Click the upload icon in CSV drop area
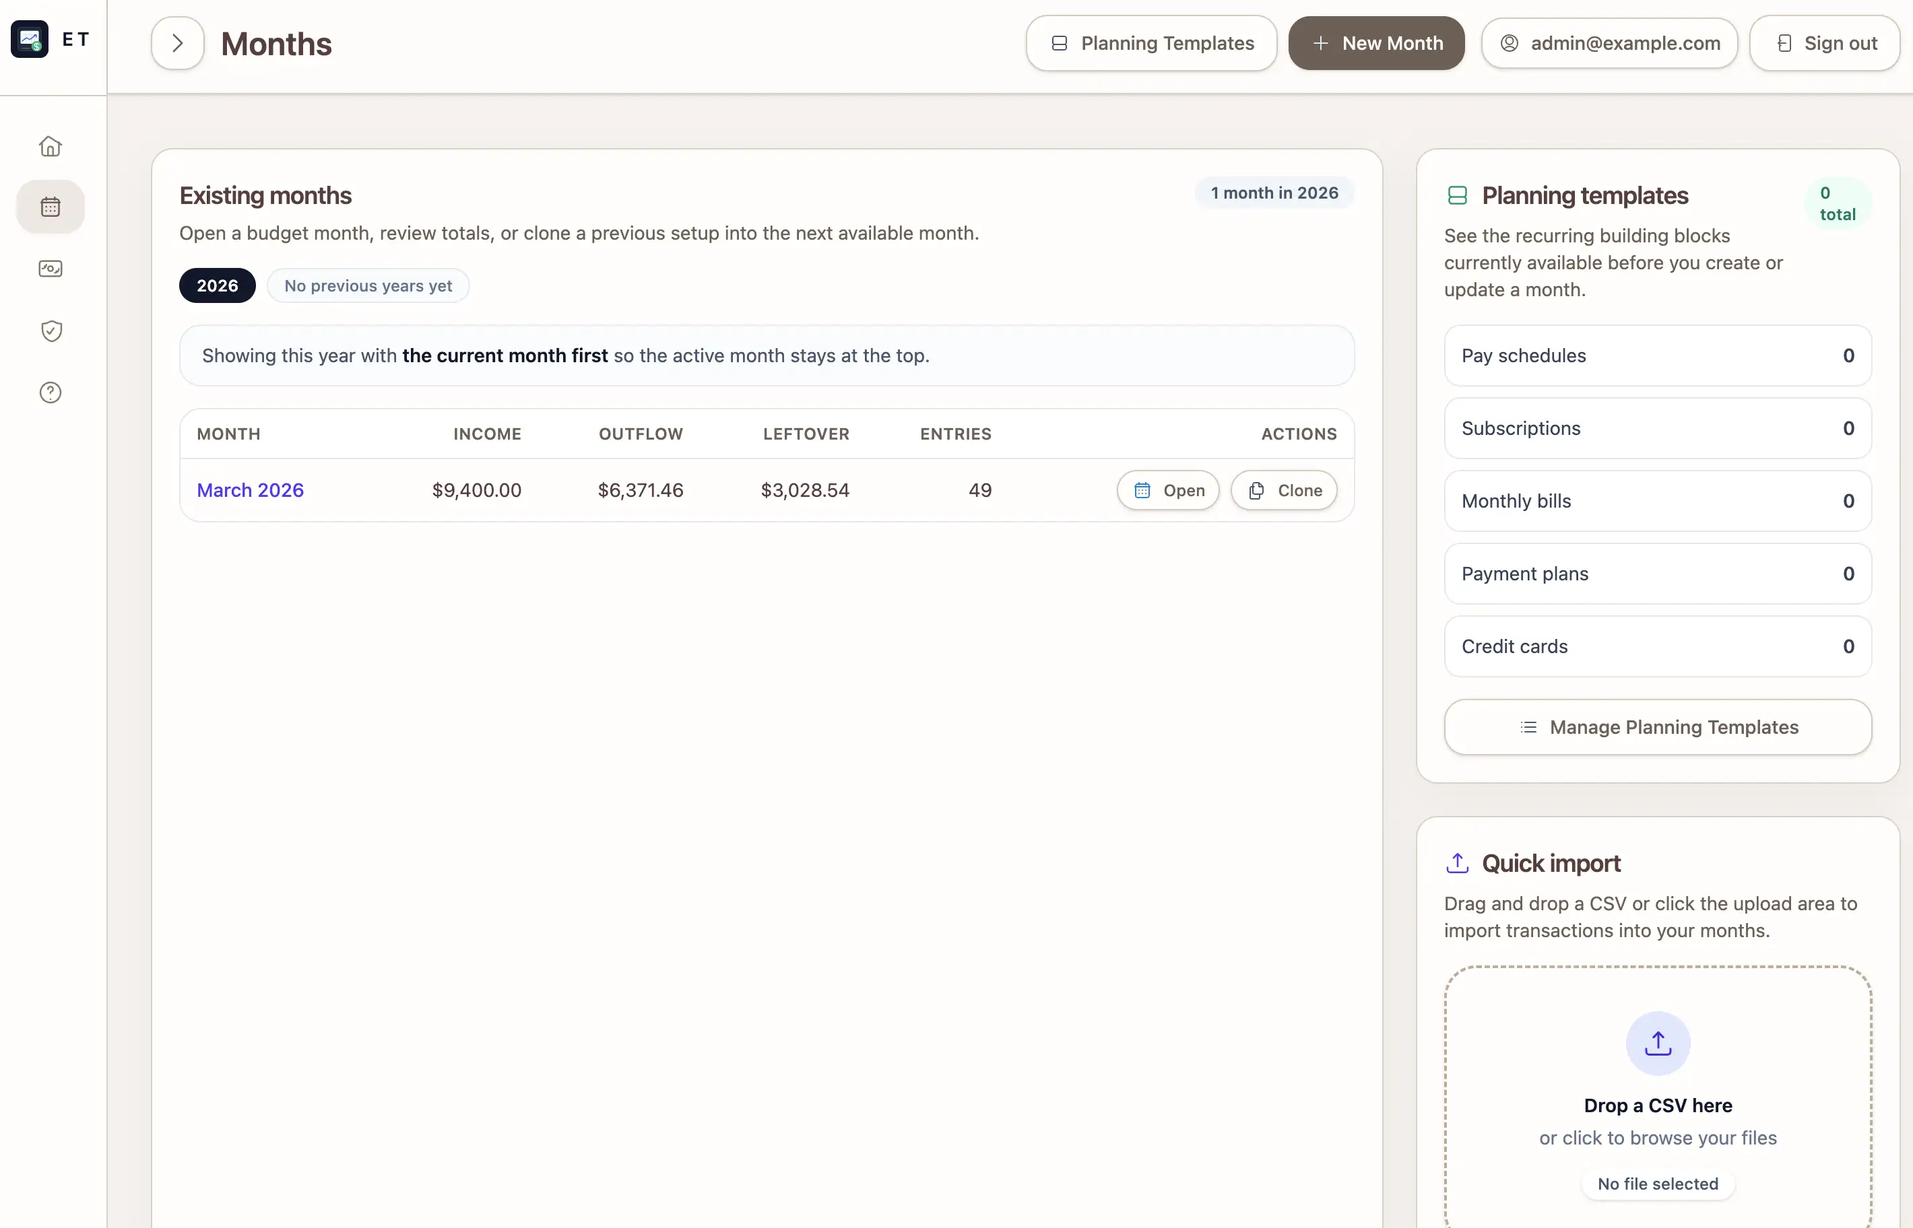The height and width of the screenshot is (1228, 1913). tap(1658, 1043)
